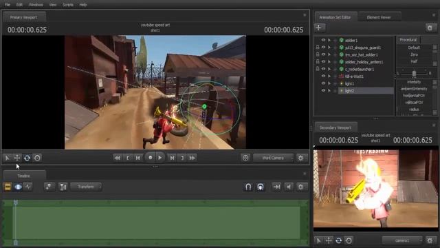The image size is (440, 248).
Task: Switch to the Clip Editor mode
Action: pyautogui.click(x=8, y=187)
